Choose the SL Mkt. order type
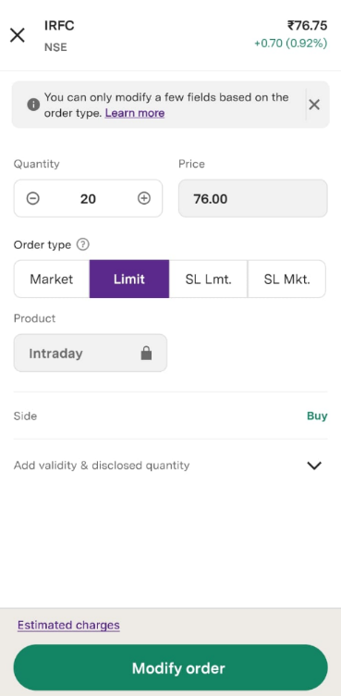Screen dimensions: 341x696 point(286,280)
